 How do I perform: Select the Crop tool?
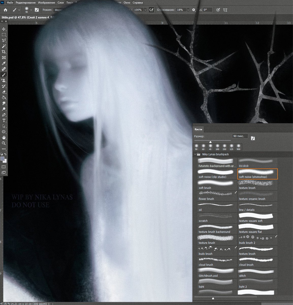tap(4, 52)
